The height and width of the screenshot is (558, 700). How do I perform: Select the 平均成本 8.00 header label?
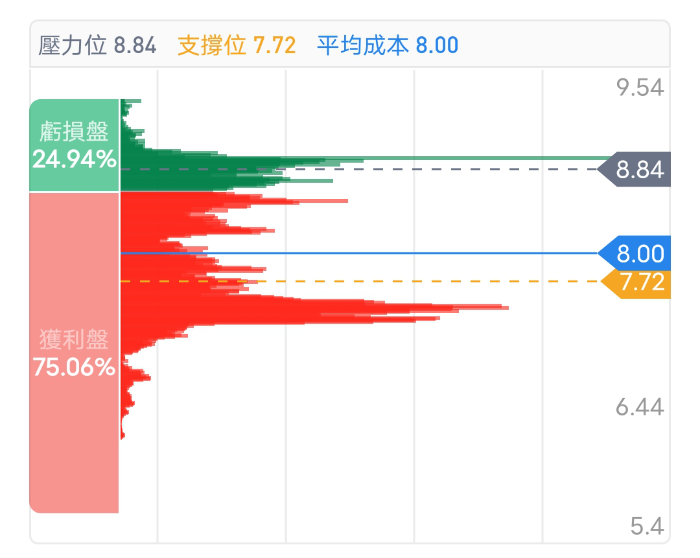pos(388,45)
